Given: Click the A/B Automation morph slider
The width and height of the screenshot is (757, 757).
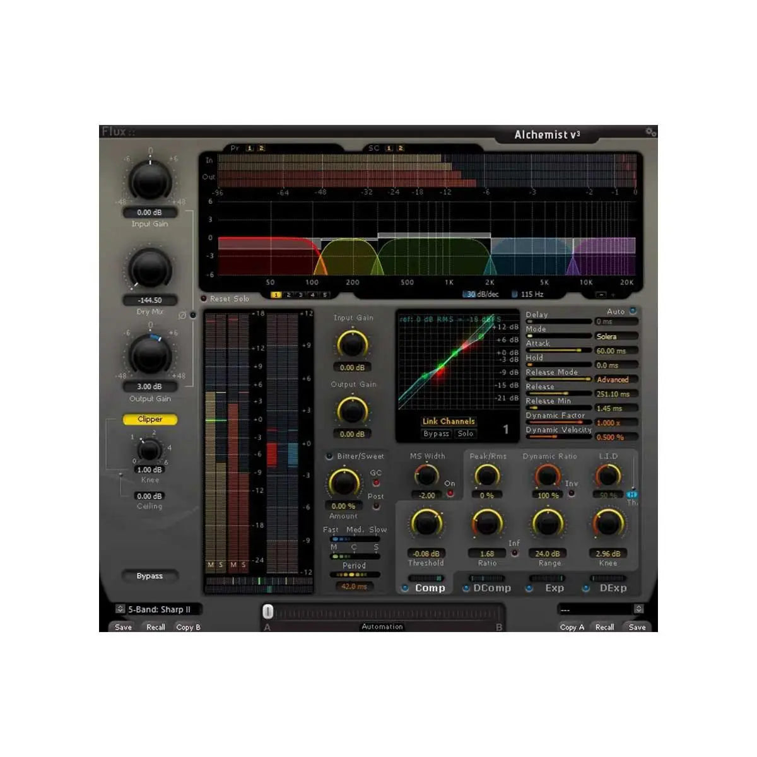Looking at the screenshot, I should [x=268, y=611].
